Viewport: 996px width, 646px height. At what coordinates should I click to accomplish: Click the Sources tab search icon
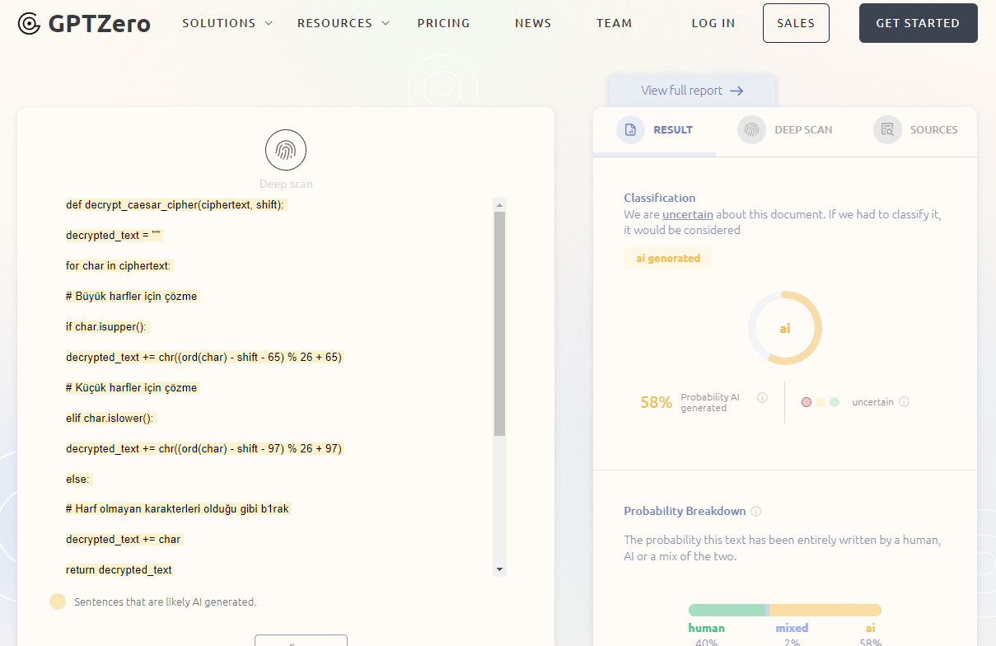pyautogui.click(x=887, y=129)
